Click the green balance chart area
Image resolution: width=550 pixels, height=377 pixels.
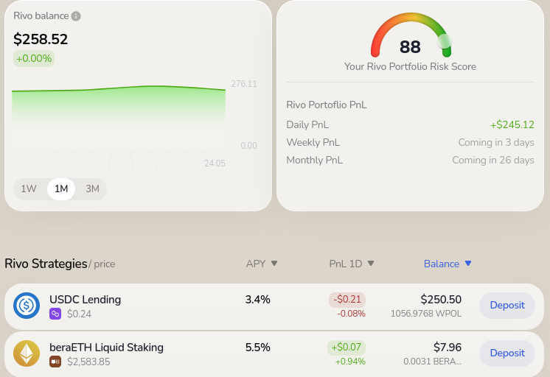point(119,105)
